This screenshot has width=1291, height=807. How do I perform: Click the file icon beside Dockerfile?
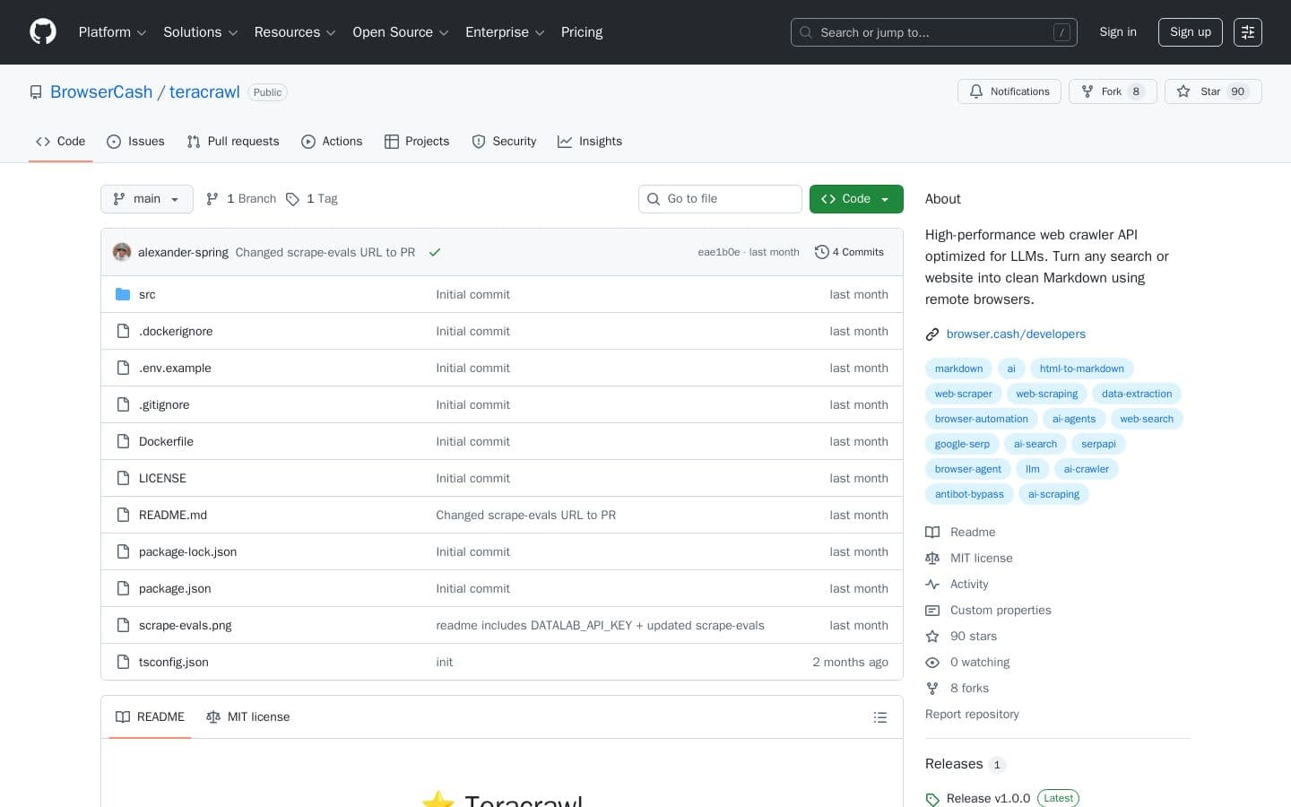(x=123, y=441)
